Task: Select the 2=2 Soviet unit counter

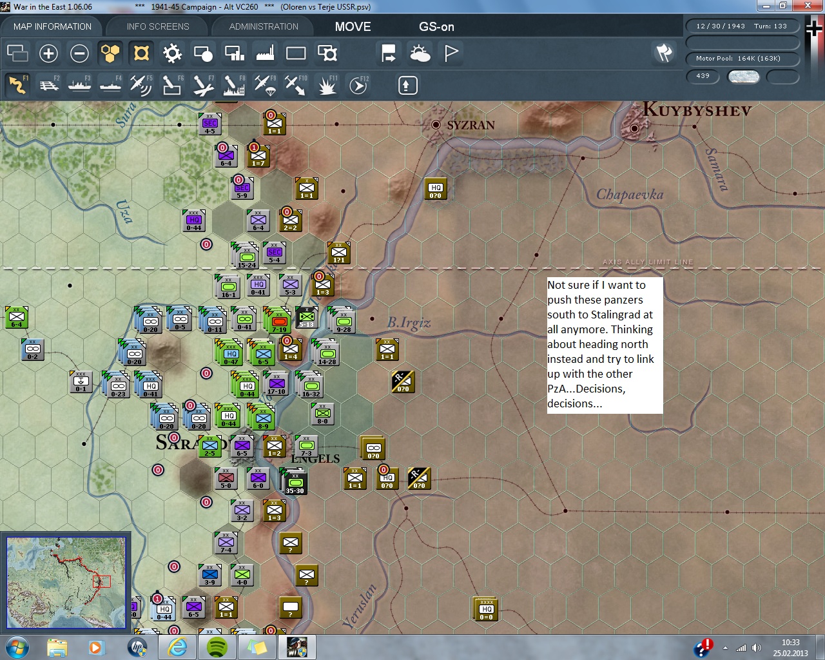Action: [x=290, y=220]
